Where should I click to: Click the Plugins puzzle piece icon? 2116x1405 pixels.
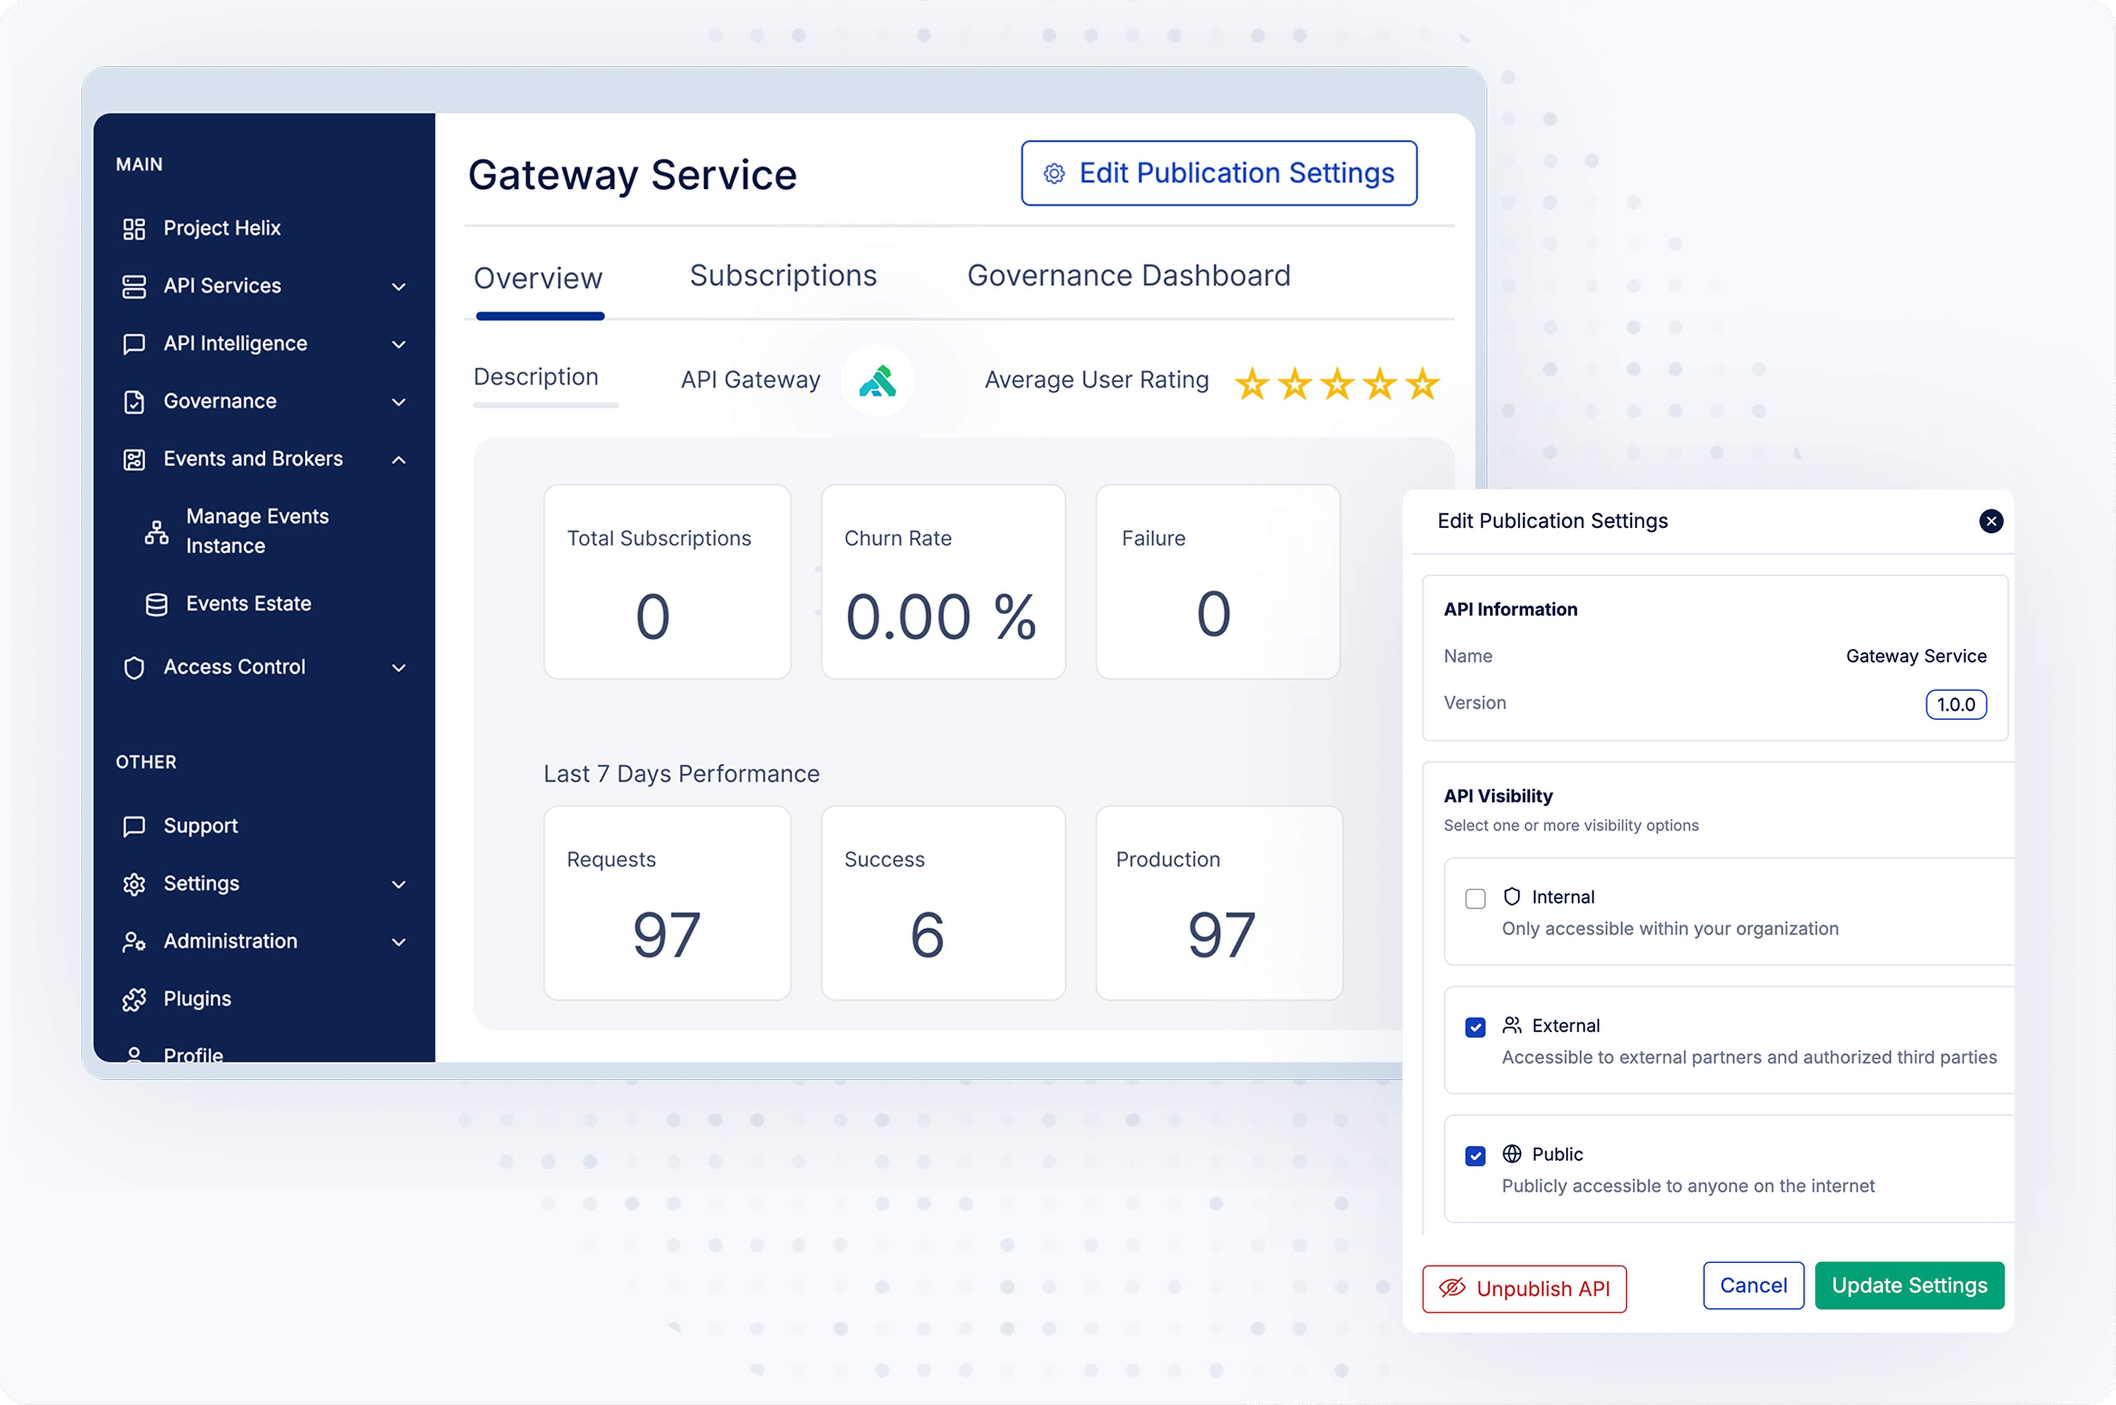click(x=134, y=999)
